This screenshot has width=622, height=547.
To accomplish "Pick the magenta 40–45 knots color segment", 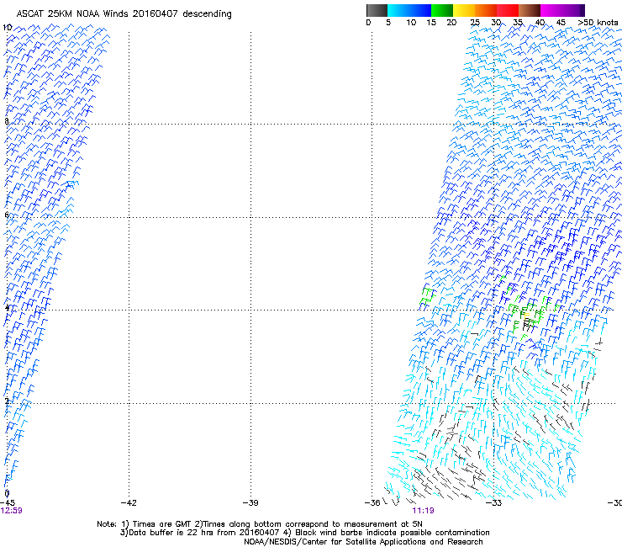I will [x=551, y=10].
